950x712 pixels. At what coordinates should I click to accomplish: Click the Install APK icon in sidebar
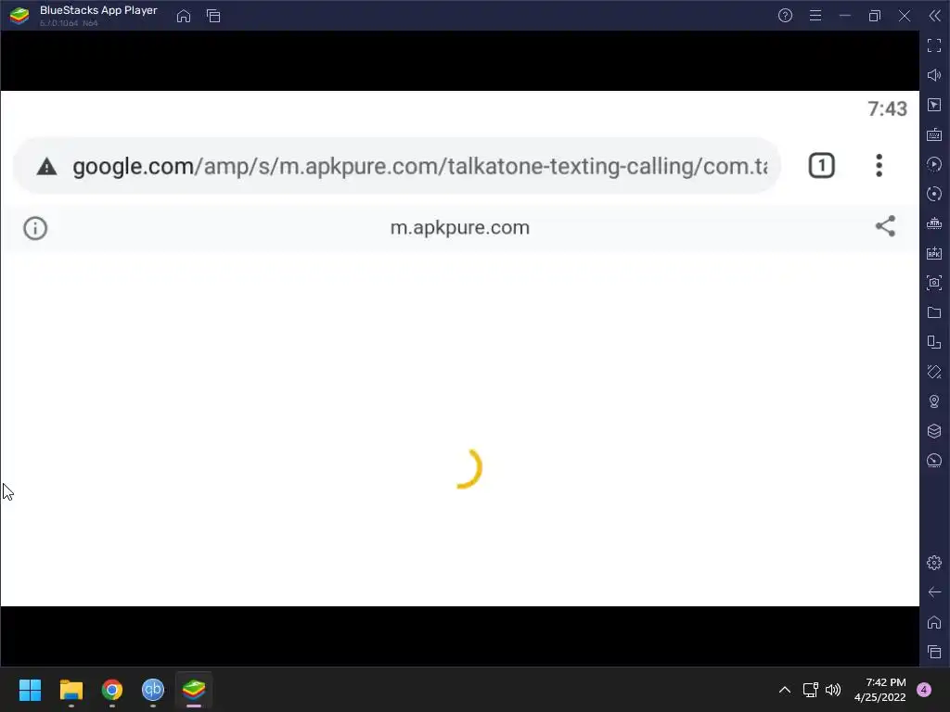click(934, 253)
